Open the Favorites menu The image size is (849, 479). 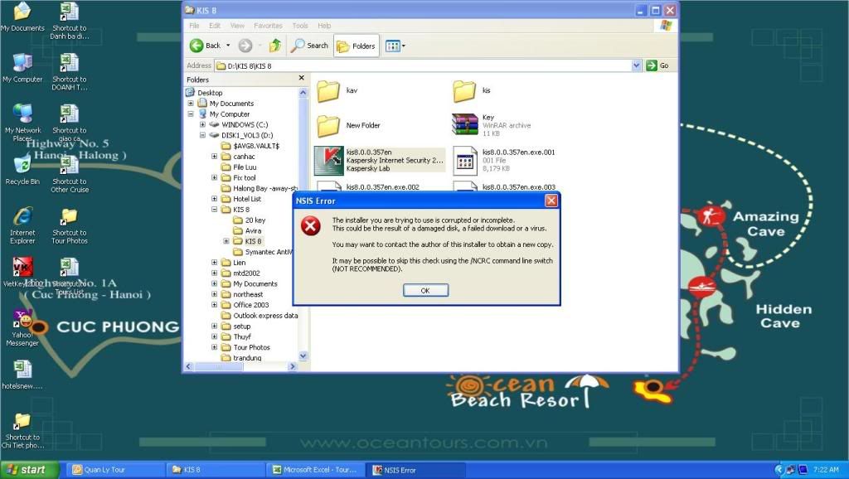(268, 26)
